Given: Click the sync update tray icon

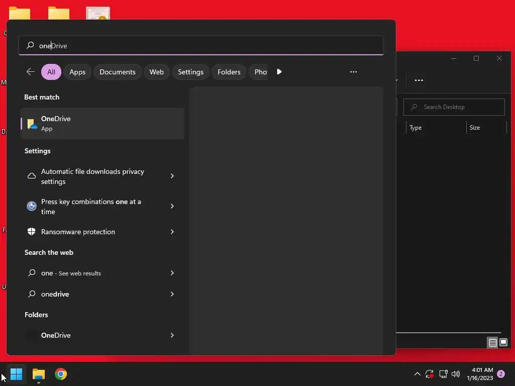Looking at the screenshot, I should click(x=430, y=374).
